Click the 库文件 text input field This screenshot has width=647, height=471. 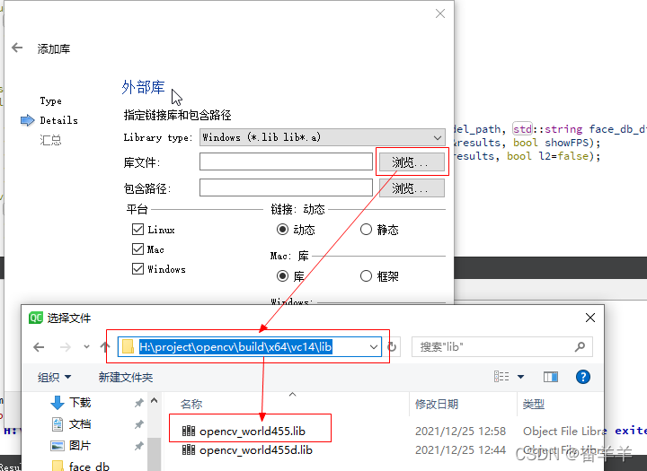point(286,161)
